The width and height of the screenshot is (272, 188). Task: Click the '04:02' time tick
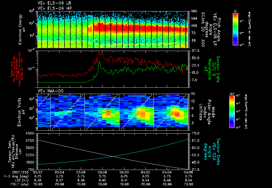click(x=146, y=172)
